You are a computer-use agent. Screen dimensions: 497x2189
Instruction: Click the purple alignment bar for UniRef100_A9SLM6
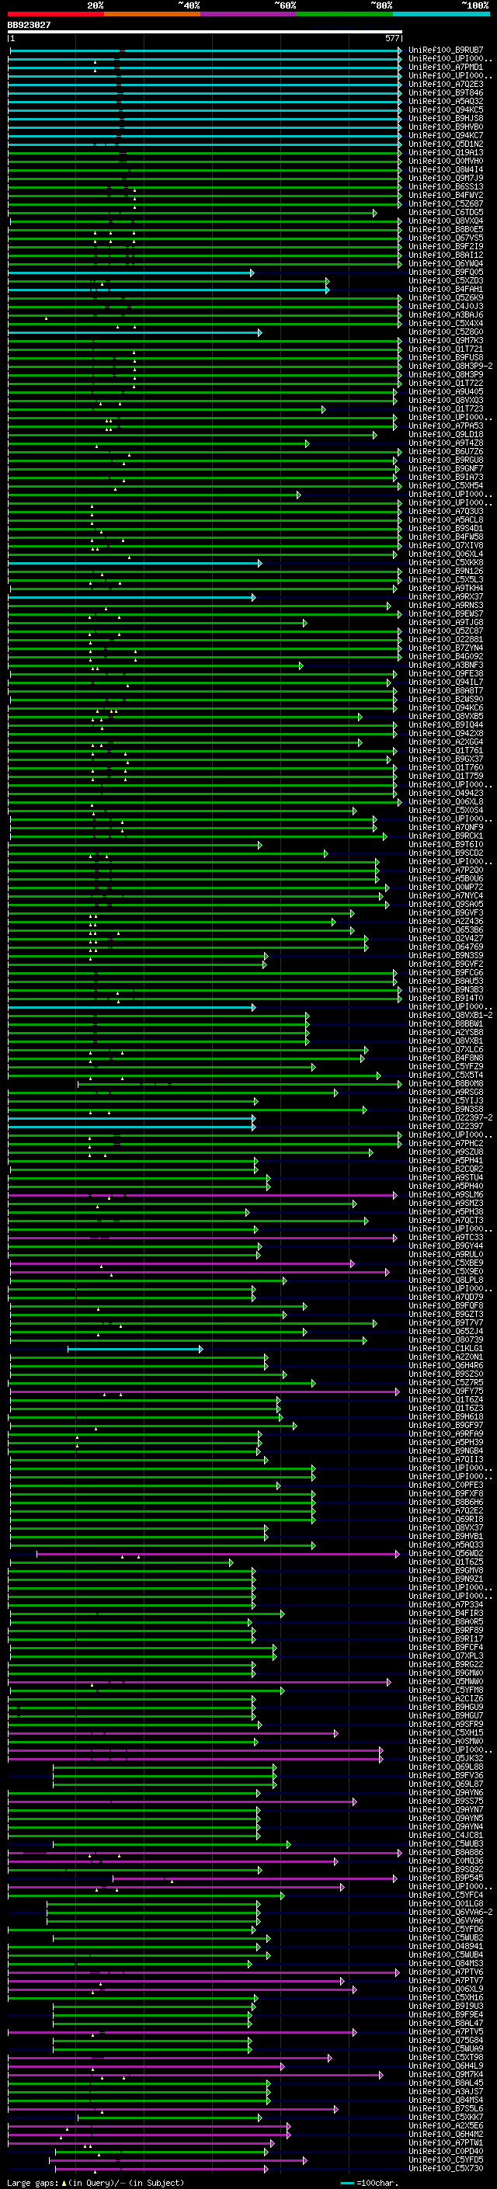coord(203,1195)
